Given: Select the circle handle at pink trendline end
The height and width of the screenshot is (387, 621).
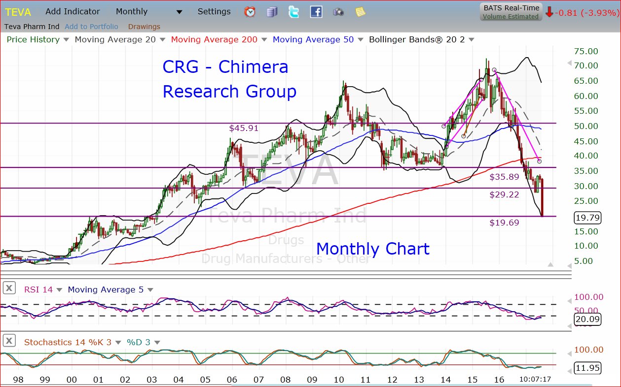Looking at the screenshot, I should pos(539,161).
